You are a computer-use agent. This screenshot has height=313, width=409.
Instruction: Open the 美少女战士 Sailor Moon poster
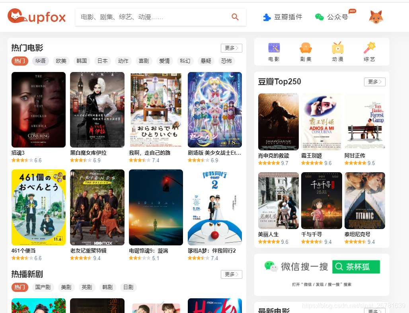(215, 110)
